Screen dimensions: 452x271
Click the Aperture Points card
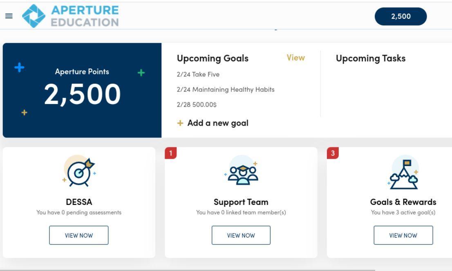[82, 90]
